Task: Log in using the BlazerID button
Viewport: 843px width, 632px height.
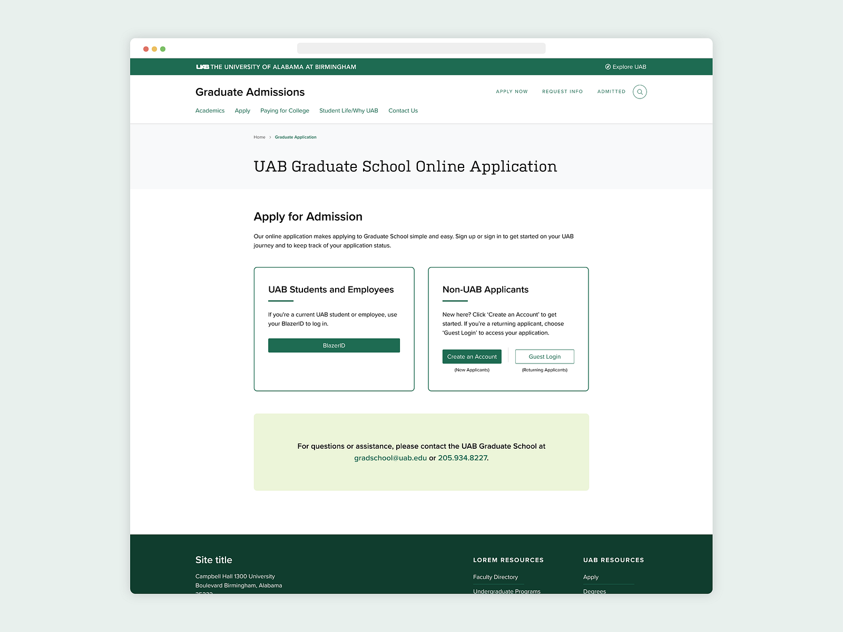Action: (x=334, y=345)
